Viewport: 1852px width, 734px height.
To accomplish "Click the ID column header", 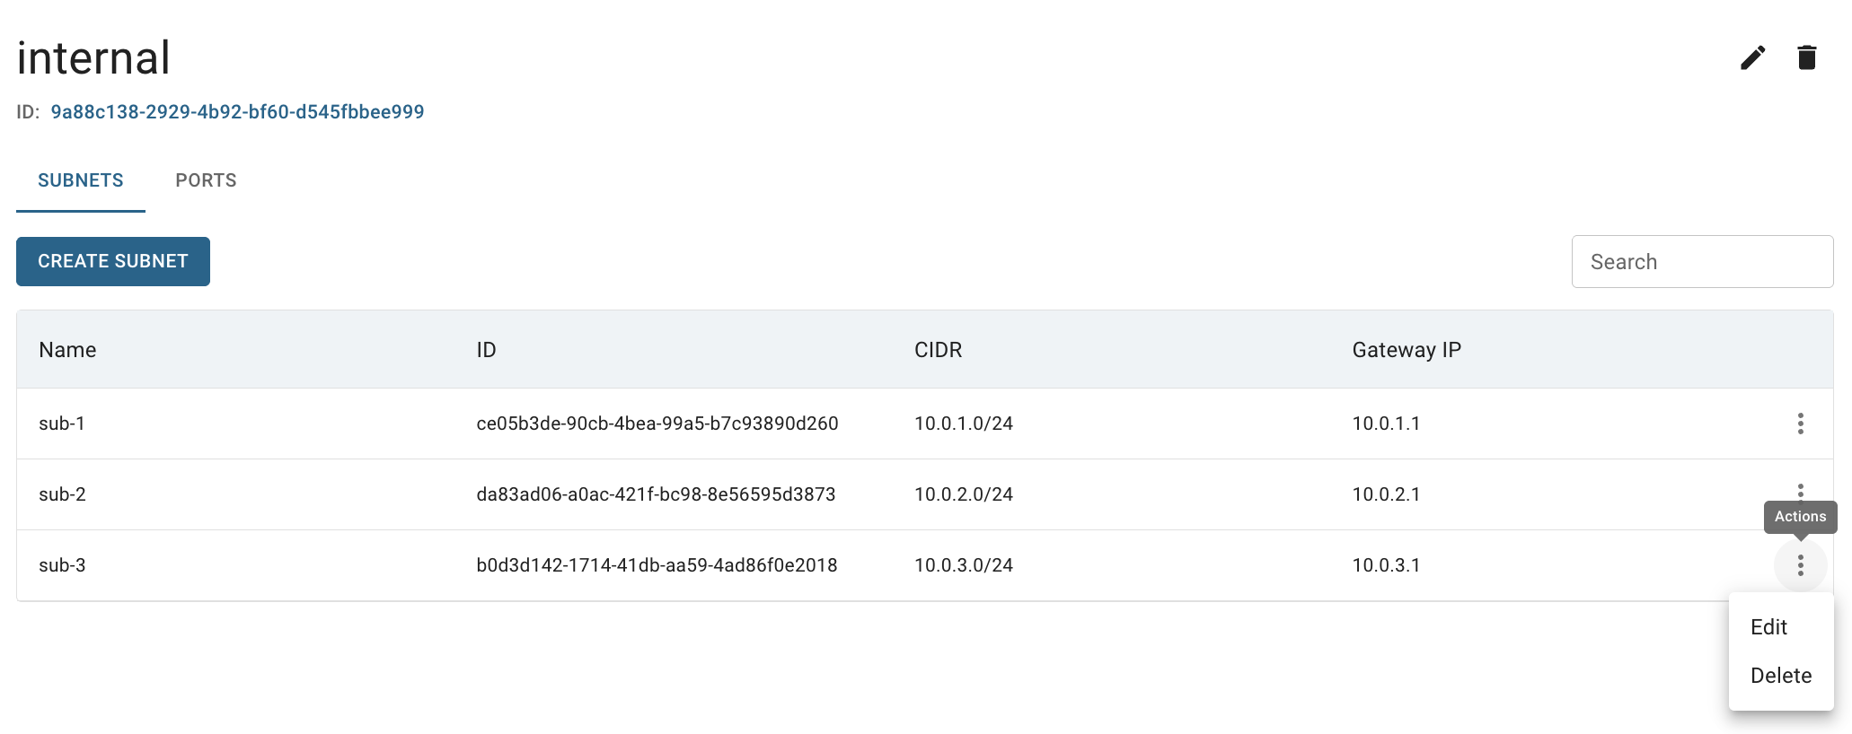I will click(486, 350).
